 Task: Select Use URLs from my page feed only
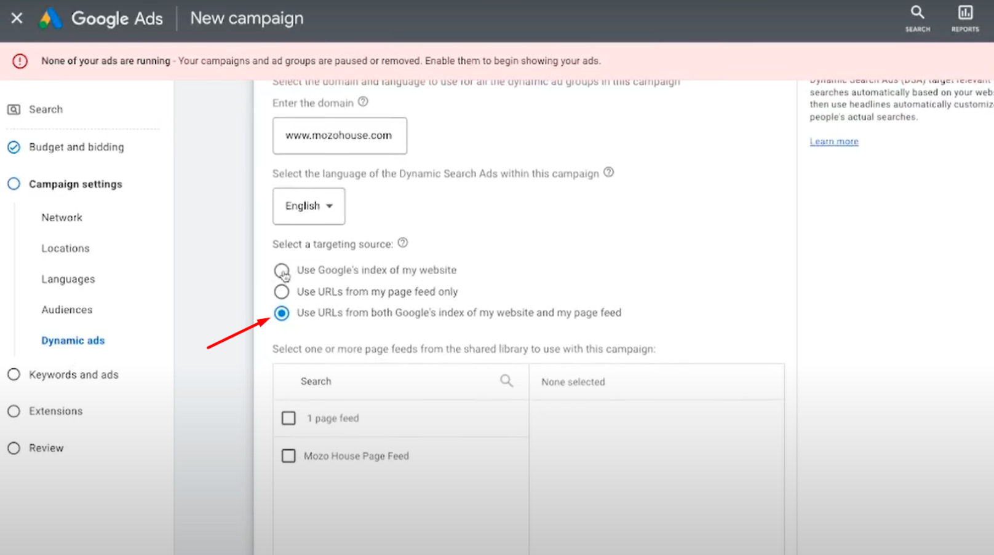[x=281, y=291]
